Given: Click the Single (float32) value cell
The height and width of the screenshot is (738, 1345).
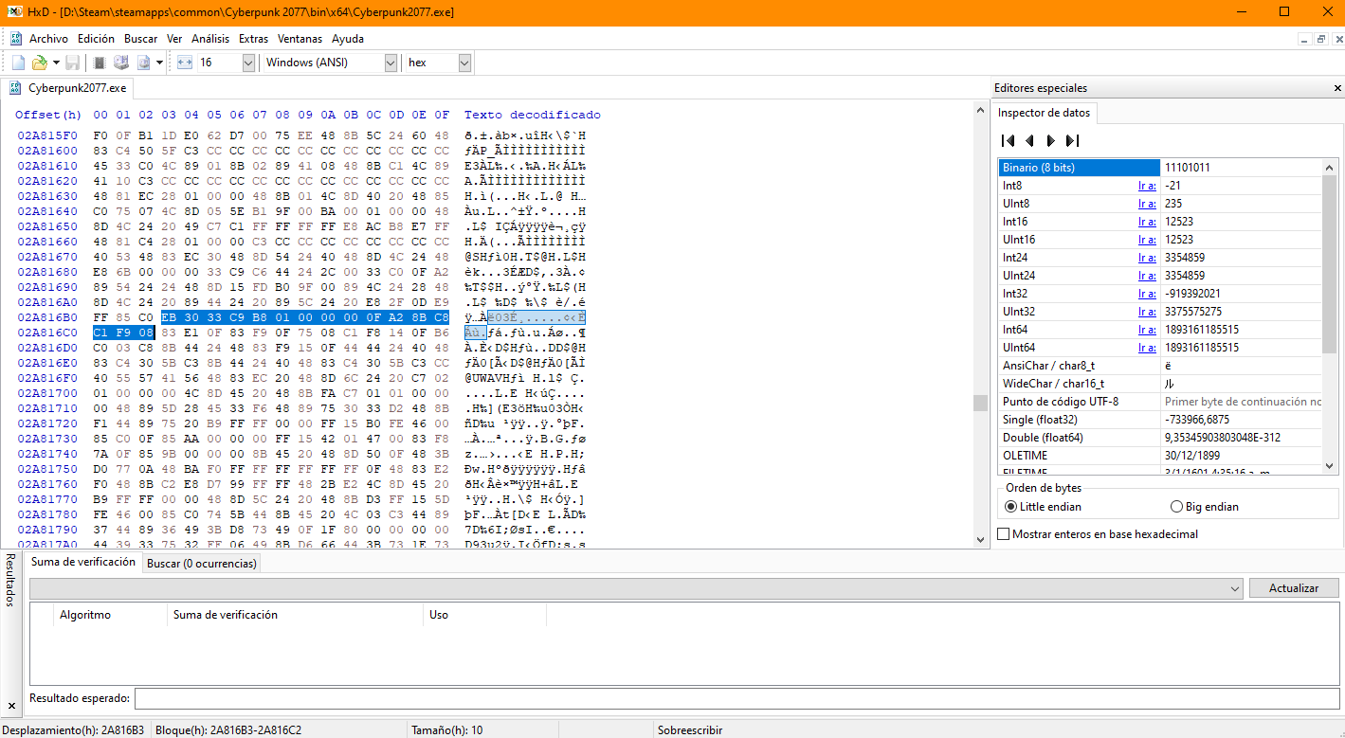Looking at the screenshot, I should [x=1242, y=420].
